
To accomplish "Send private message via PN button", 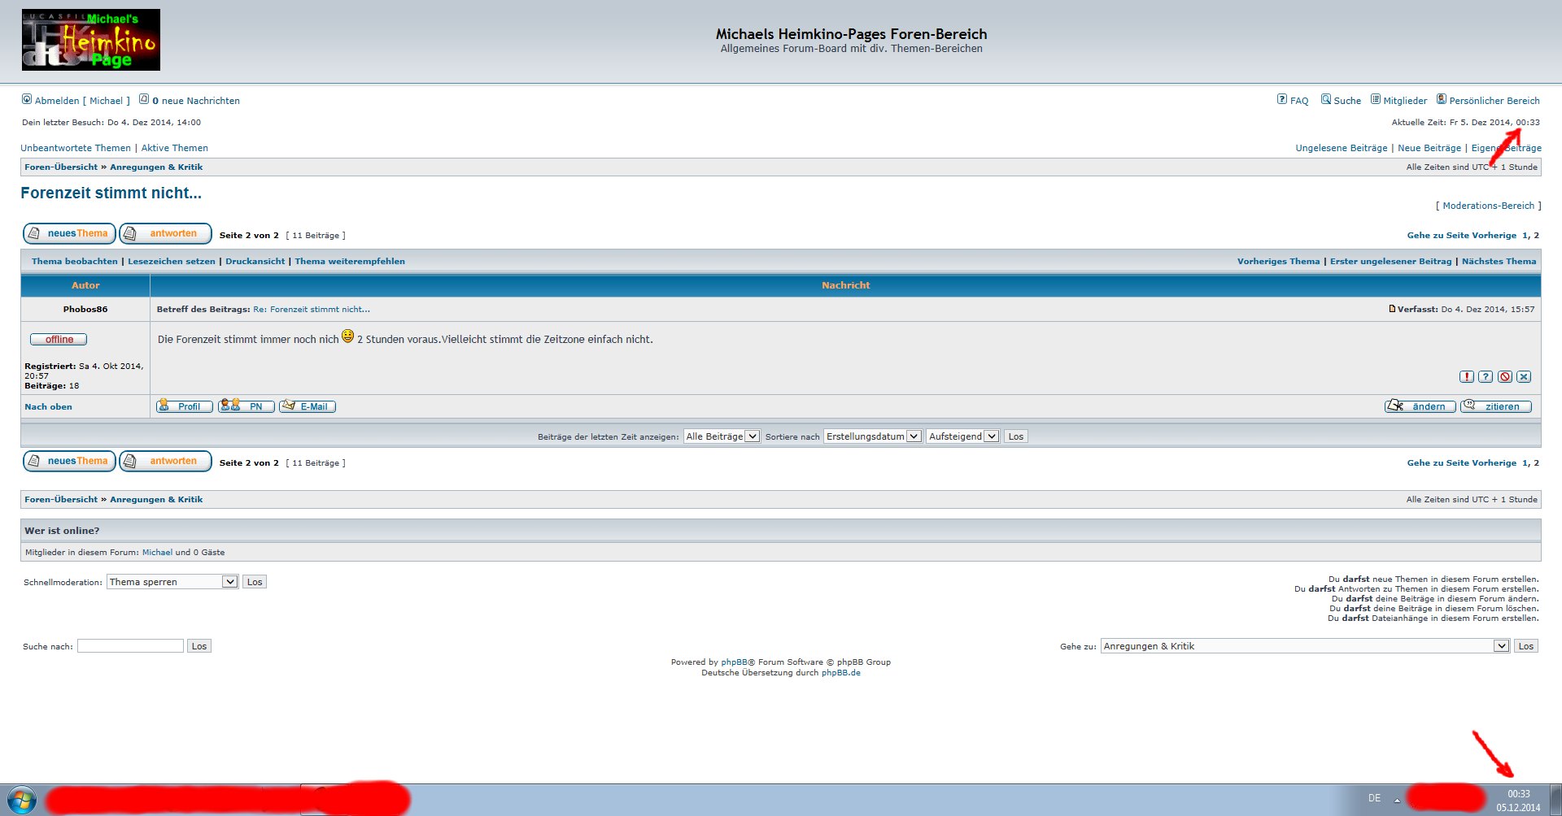I will pos(247,406).
